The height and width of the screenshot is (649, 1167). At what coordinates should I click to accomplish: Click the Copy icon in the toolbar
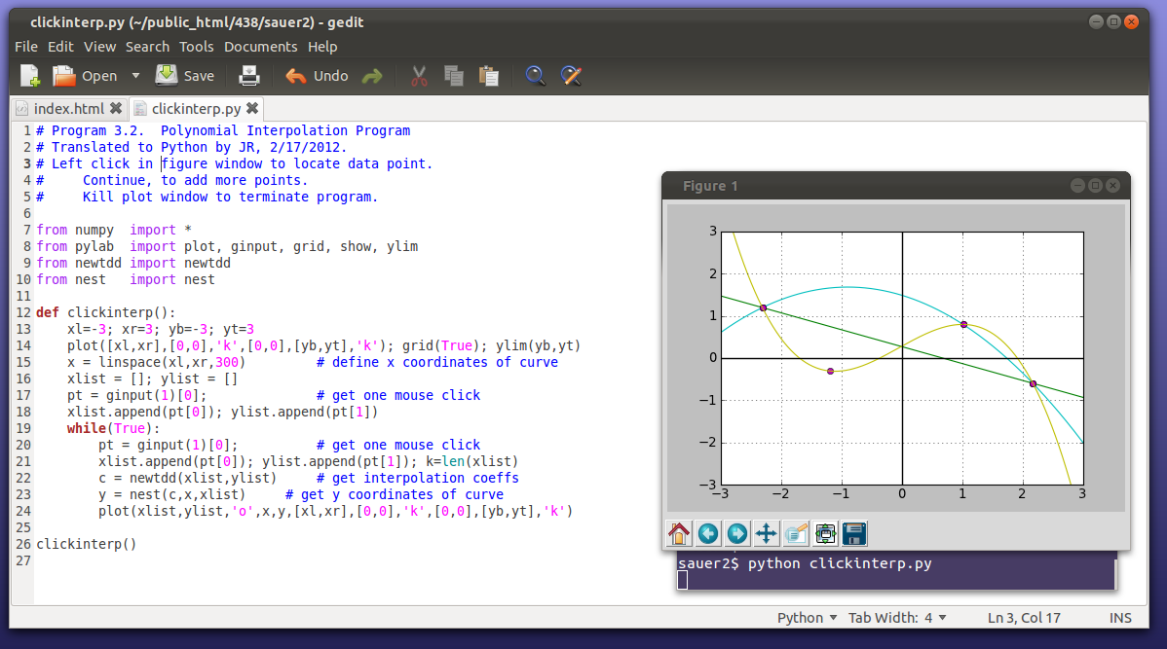(x=454, y=76)
